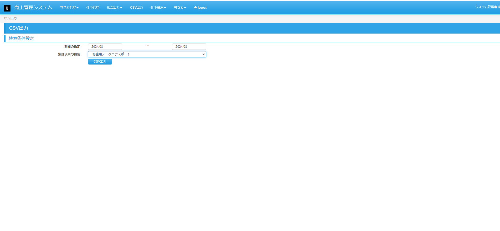Viewport: 500px width, 231px height.
Task: Expand the マスタ管理 dropdown menu
Action: coord(69,8)
